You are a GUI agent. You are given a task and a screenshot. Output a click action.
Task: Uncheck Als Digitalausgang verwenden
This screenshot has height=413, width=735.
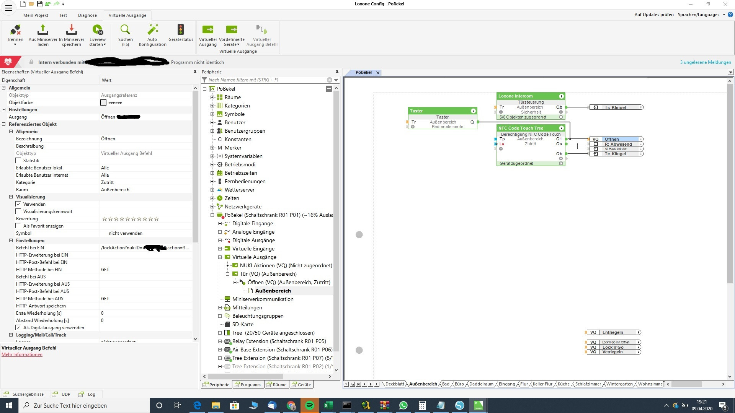click(18, 328)
